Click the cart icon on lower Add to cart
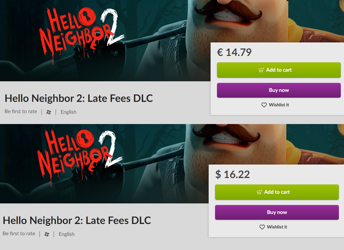This screenshot has width=344, height=250. coord(259,192)
